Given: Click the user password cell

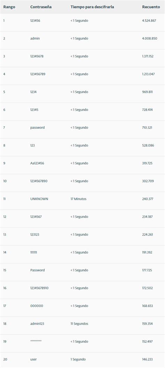Looking at the screenshot, I should click(33, 359).
